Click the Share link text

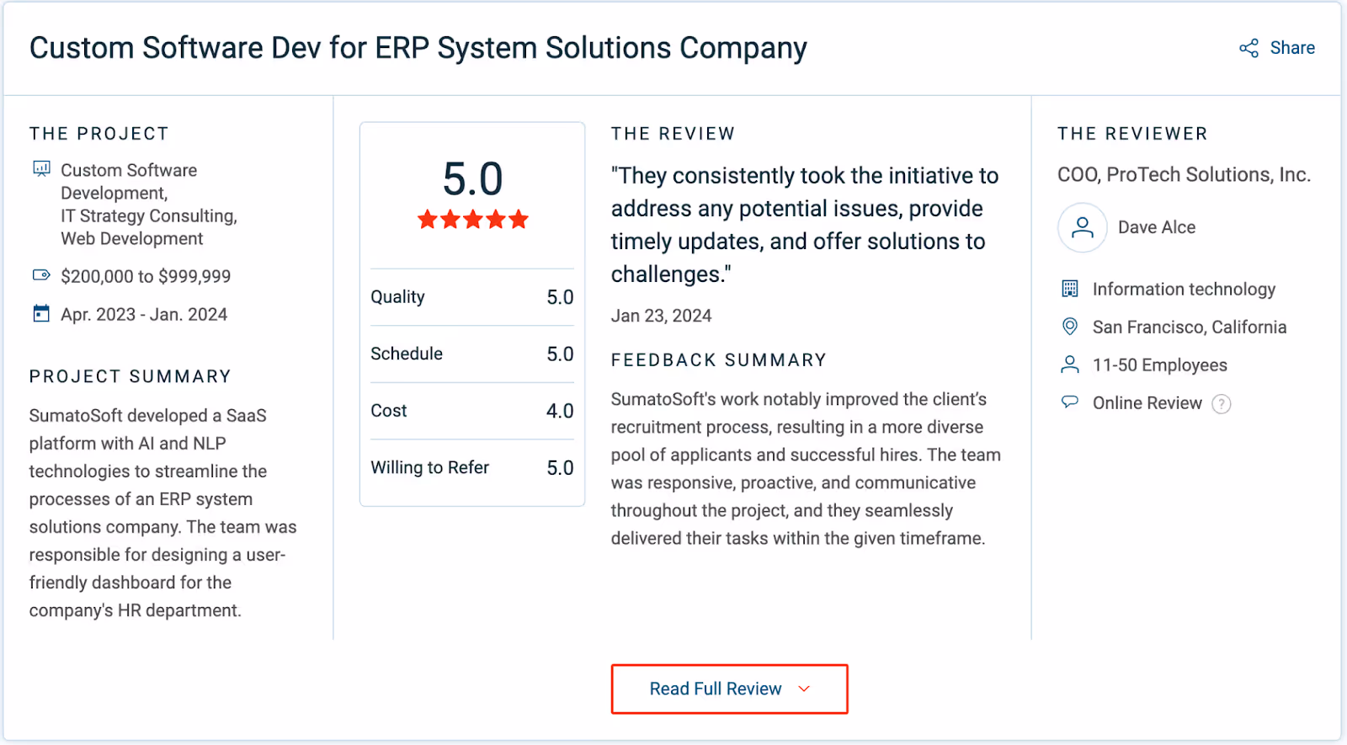coord(1291,48)
